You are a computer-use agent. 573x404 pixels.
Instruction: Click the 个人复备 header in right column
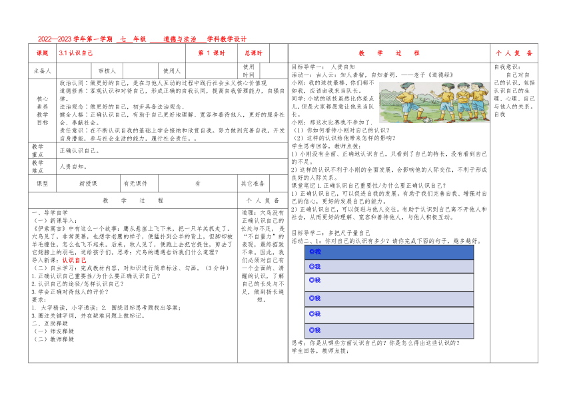coord(514,53)
